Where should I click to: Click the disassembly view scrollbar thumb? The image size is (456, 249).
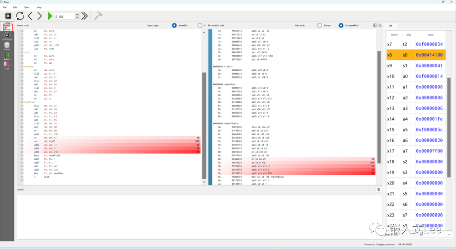tap(379, 107)
